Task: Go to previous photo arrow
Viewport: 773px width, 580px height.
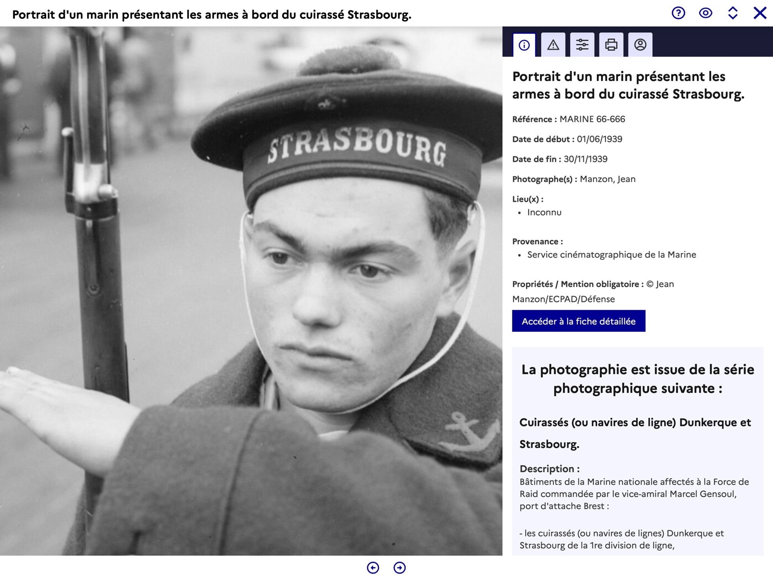Action: point(373,568)
